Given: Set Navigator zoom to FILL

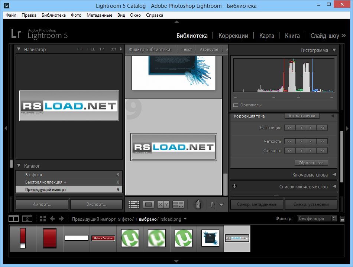Looking at the screenshot, I should click(x=91, y=49).
